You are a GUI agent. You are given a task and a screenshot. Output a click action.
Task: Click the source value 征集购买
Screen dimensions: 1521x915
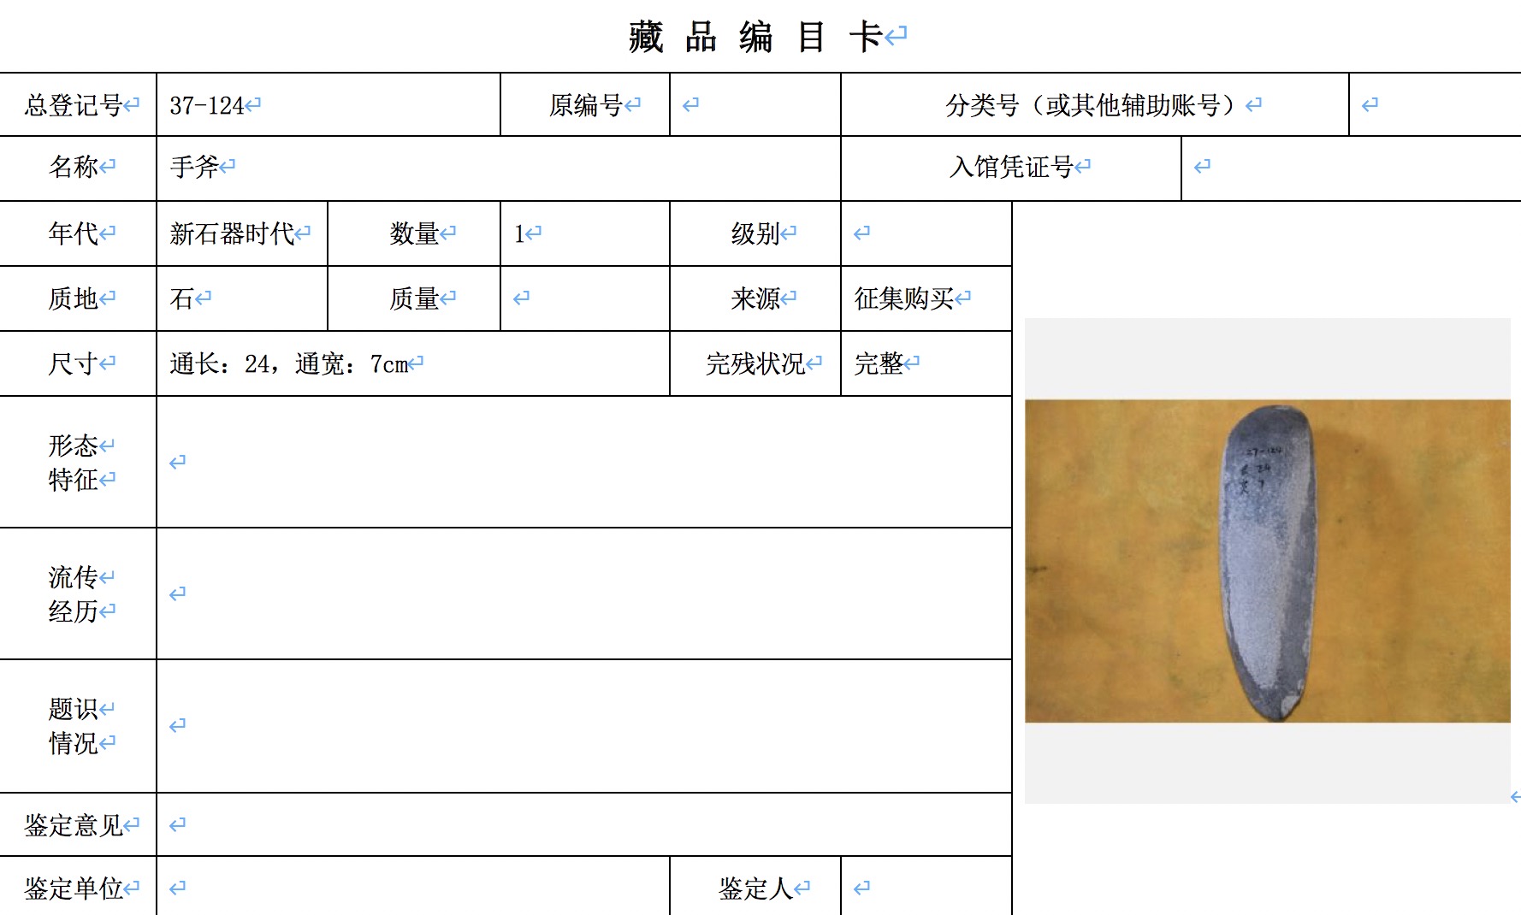point(904,298)
